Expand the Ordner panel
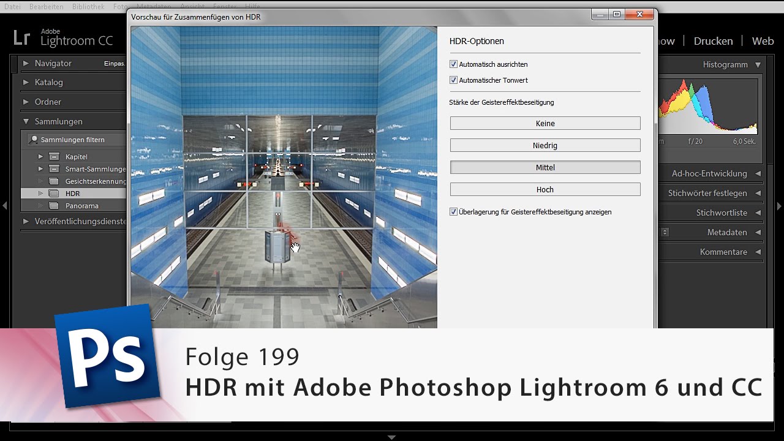The width and height of the screenshot is (784, 441). point(26,102)
